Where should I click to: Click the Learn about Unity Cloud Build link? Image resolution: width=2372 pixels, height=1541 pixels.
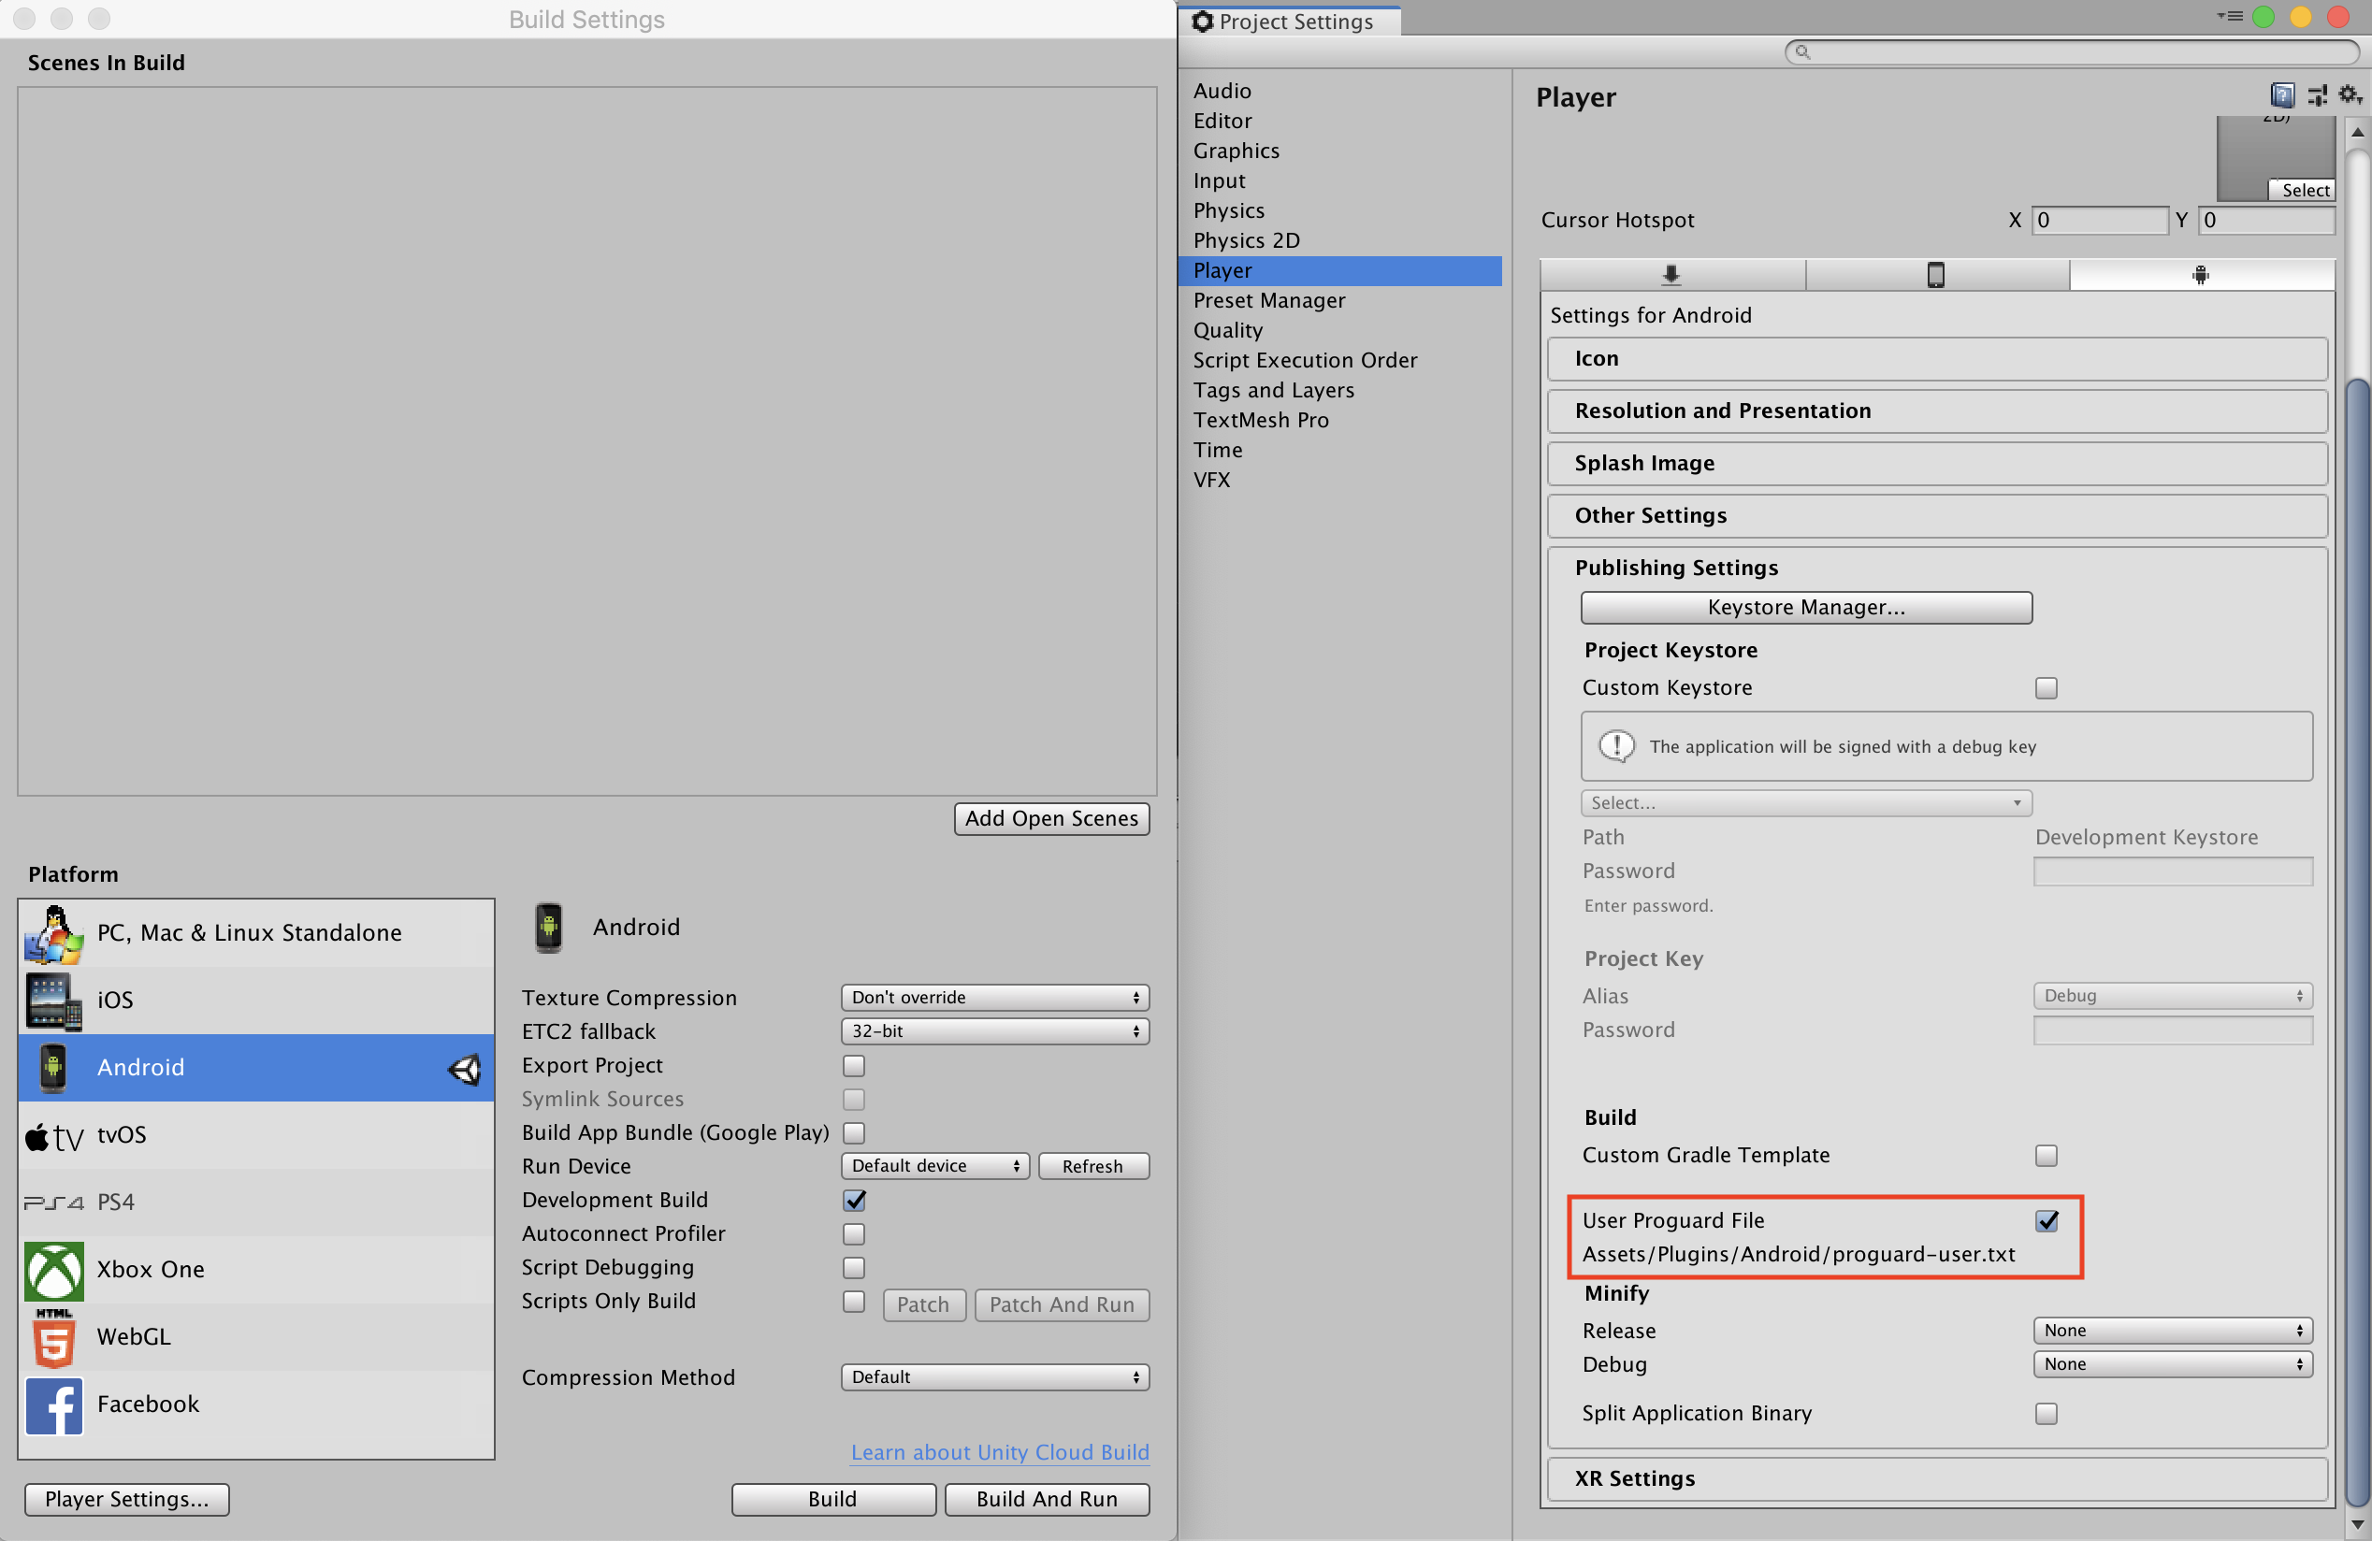999,1453
